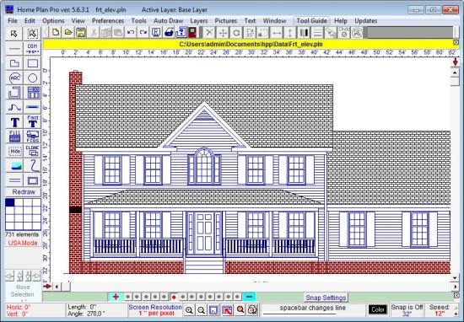Open the question mark help icon
This screenshot has width=464, height=322.
pos(181,32)
